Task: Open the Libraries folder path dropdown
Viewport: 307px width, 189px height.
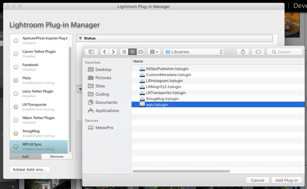Action: (193, 52)
